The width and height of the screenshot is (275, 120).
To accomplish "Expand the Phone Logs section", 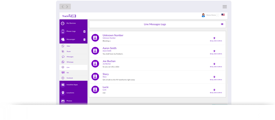I will tap(84, 32).
